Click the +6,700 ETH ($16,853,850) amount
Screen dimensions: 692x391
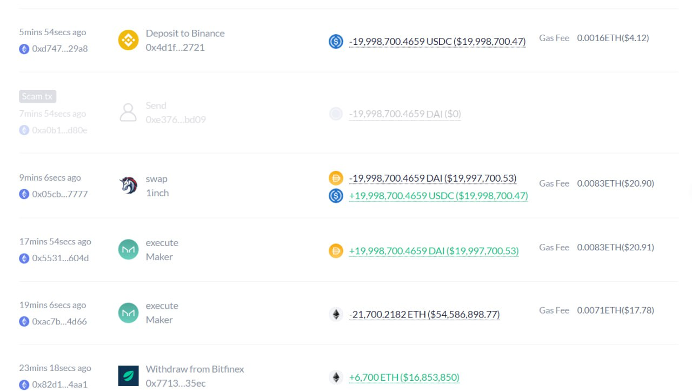pos(404,377)
